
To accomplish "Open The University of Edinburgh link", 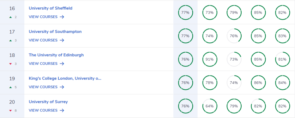I will tap(56, 55).
